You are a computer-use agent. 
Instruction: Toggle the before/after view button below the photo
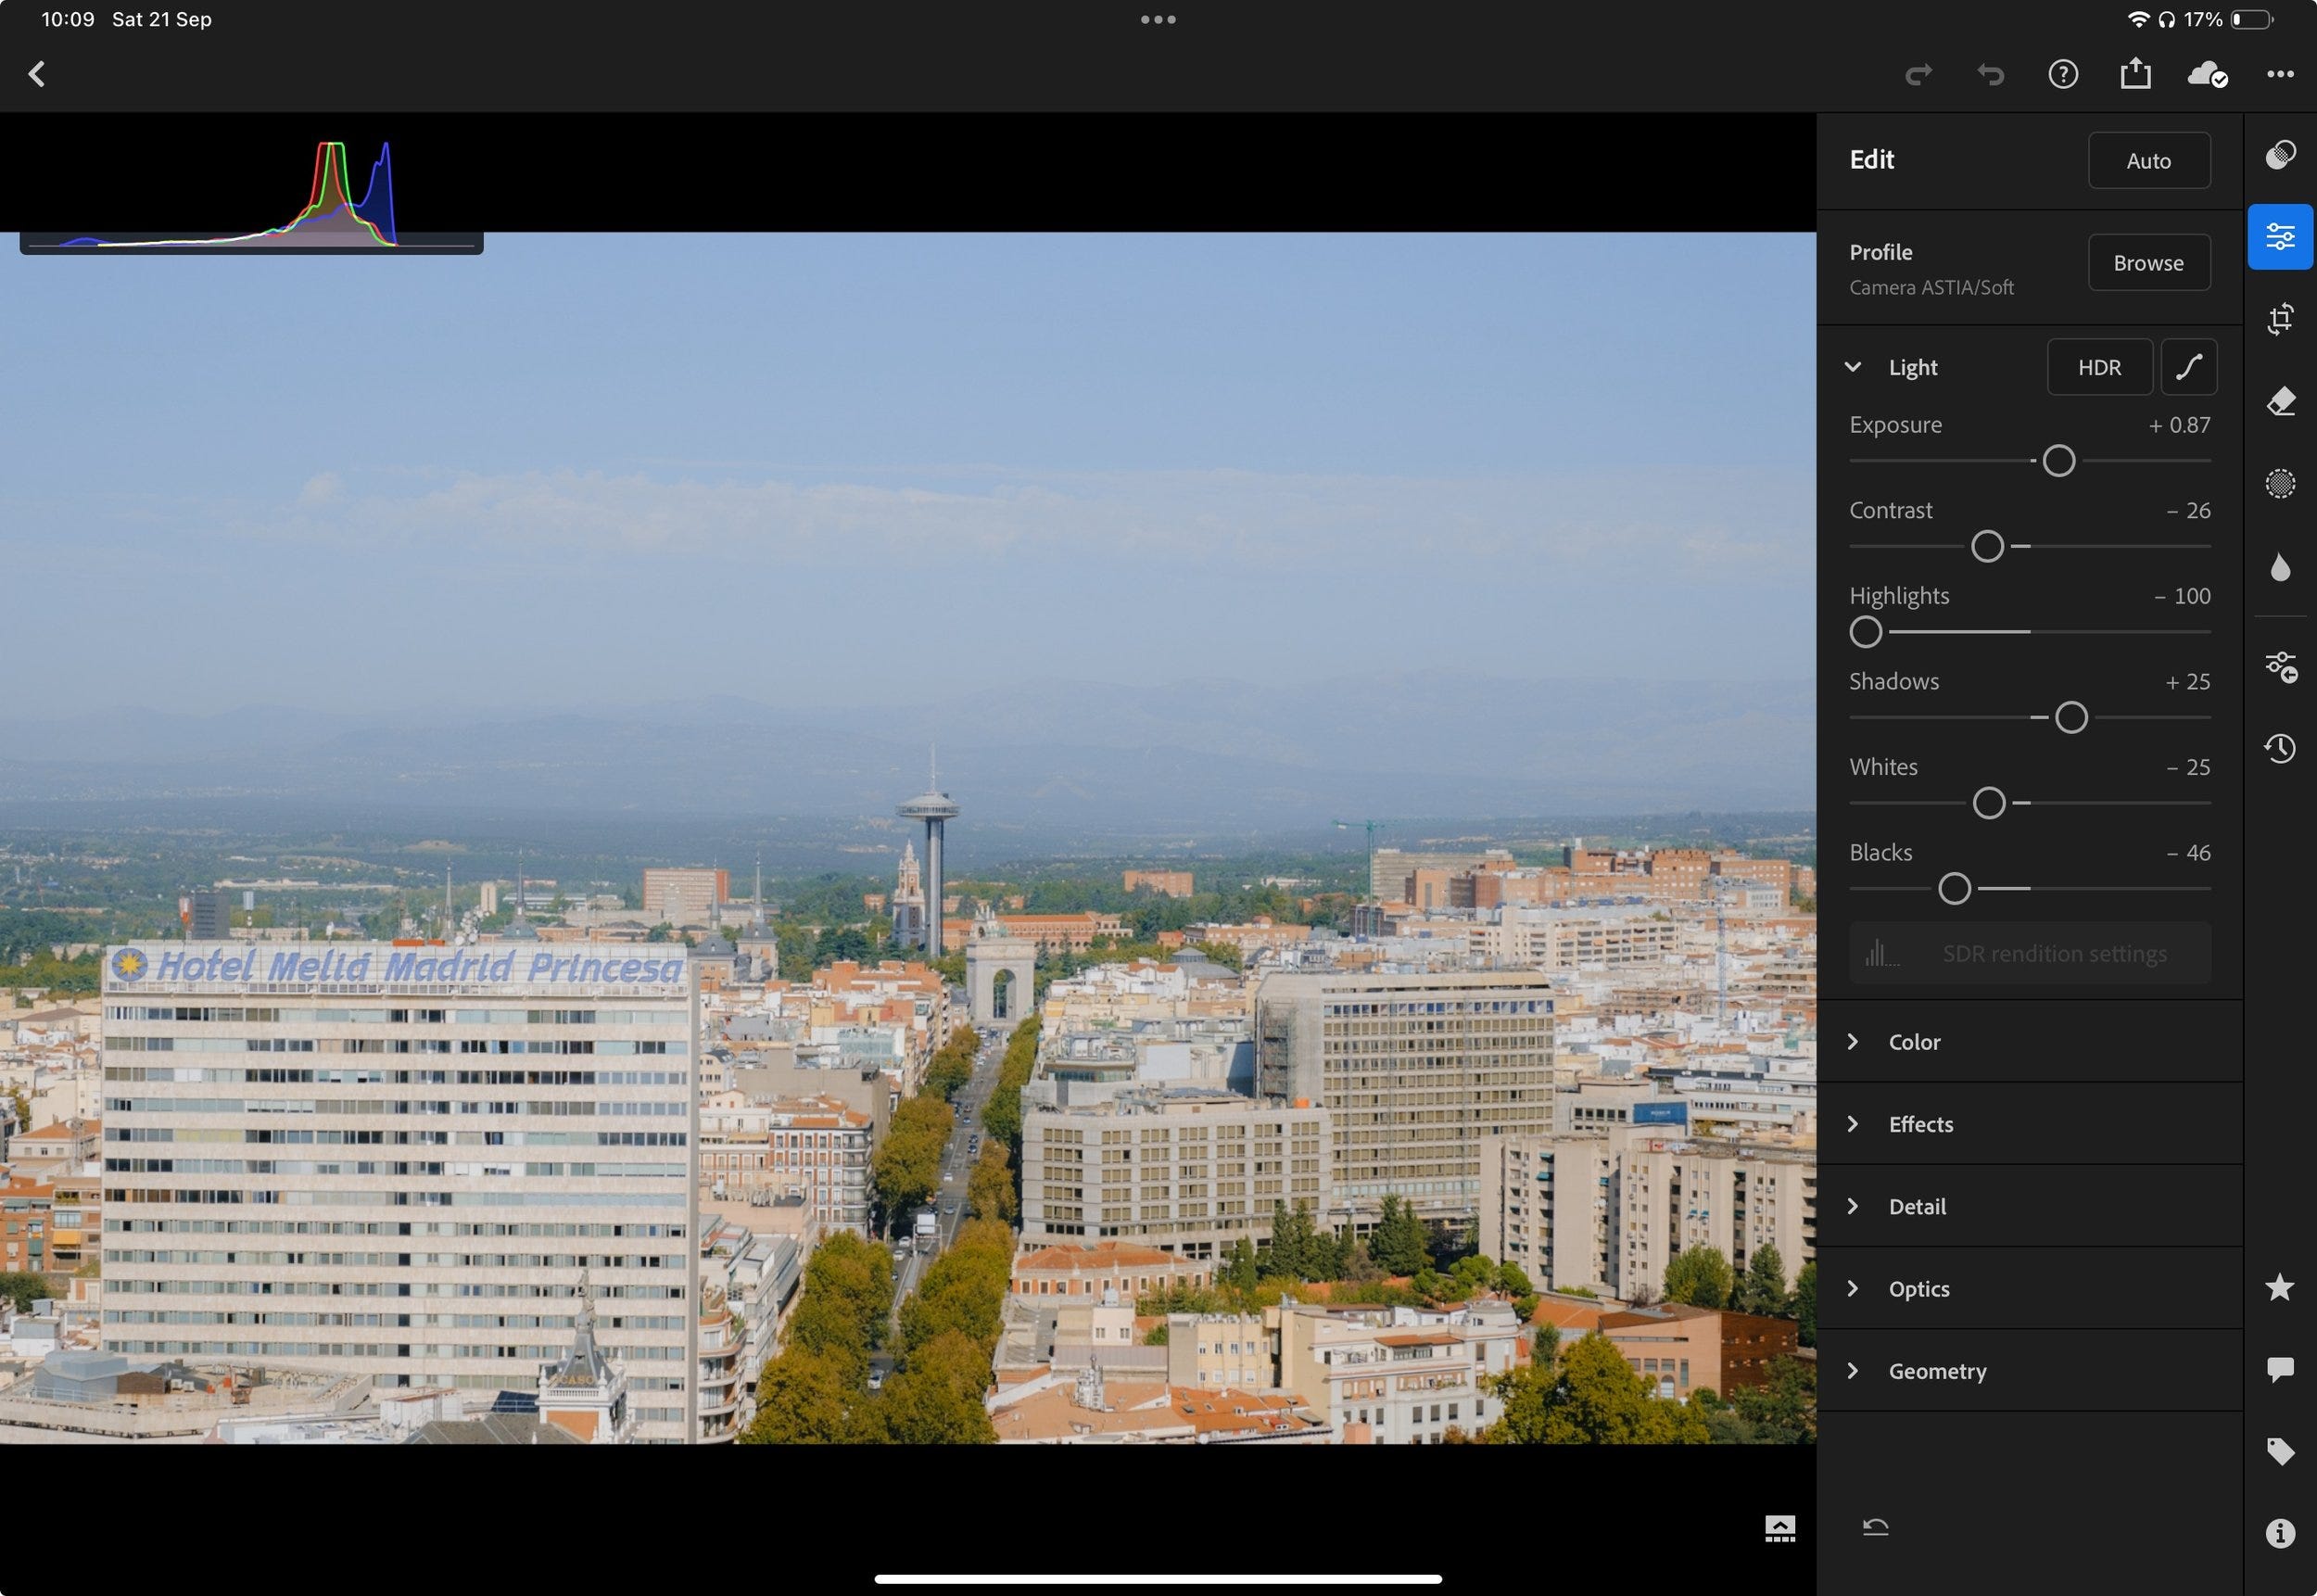coord(1779,1528)
